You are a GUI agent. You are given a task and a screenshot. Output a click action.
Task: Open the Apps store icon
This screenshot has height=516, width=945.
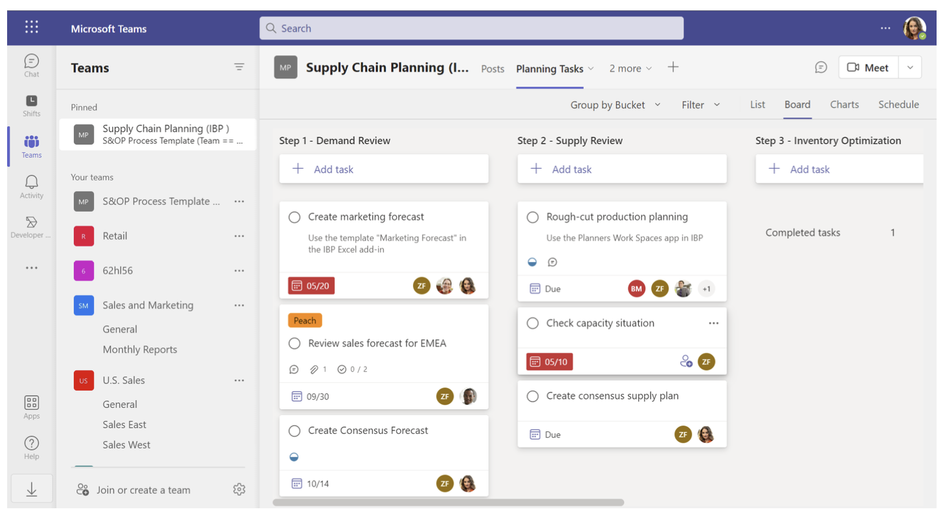(32, 407)
